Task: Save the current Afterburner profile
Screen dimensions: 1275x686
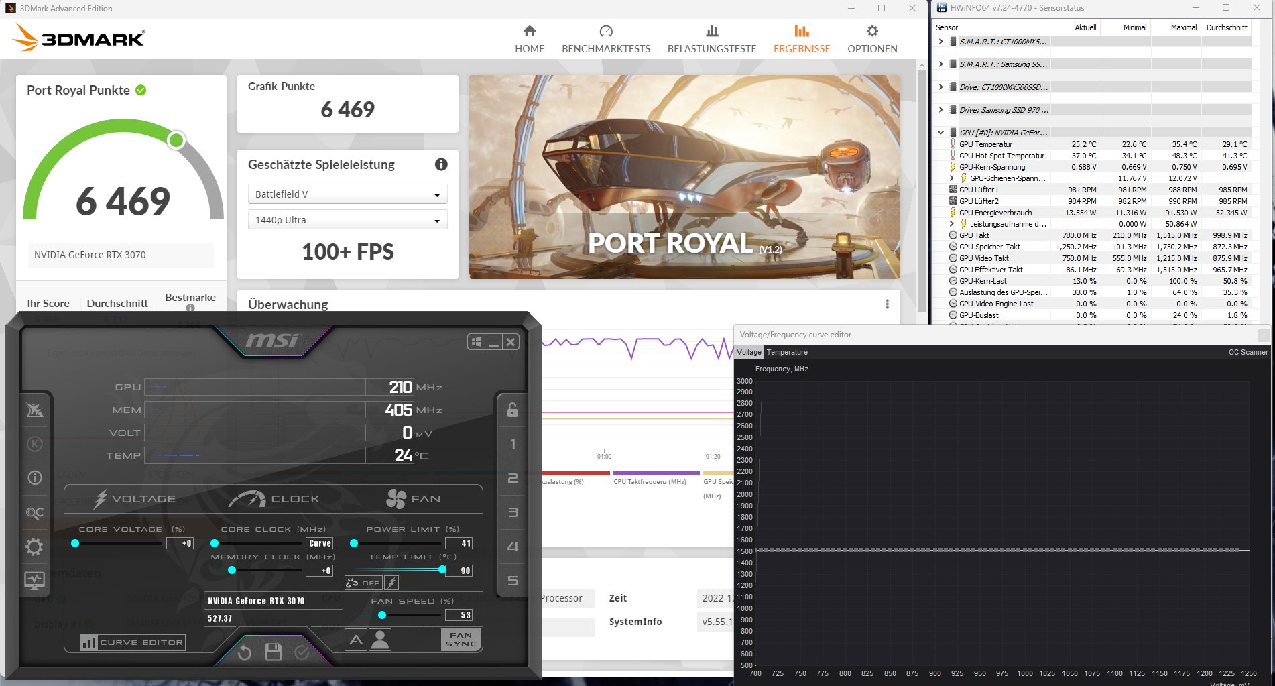Action: [x=274, y=652]
